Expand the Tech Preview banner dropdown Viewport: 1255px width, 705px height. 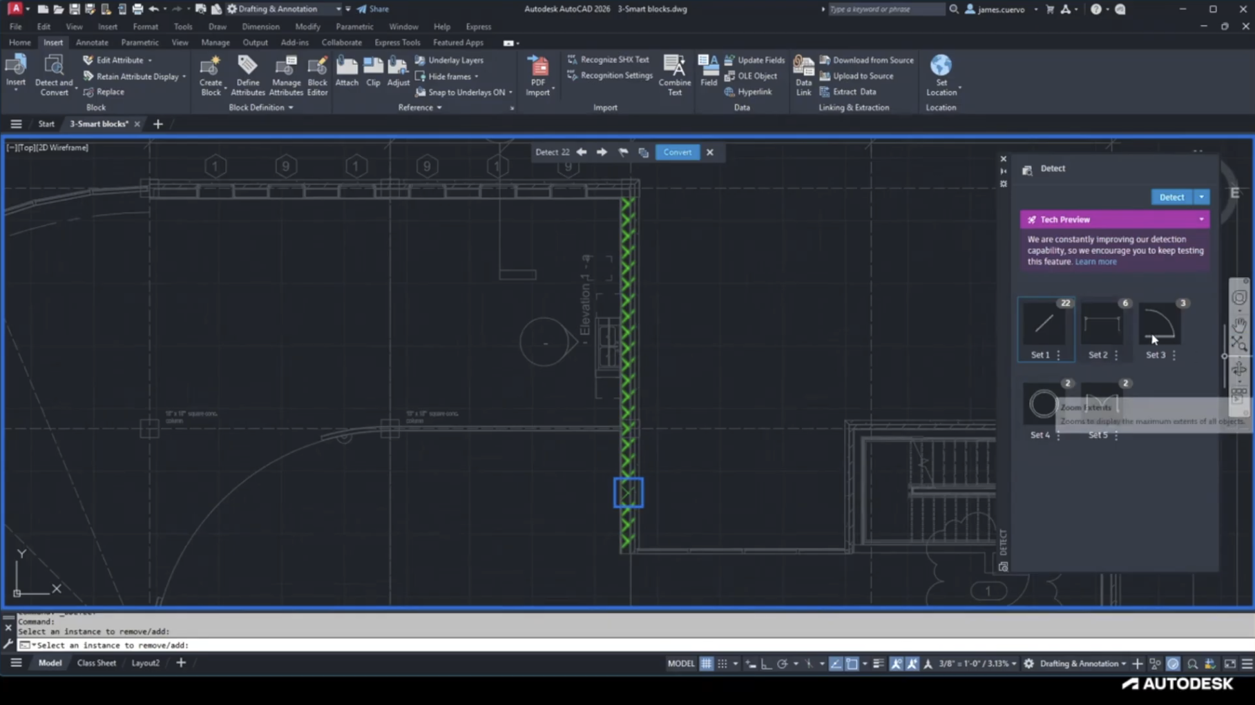click(1201, 220)
